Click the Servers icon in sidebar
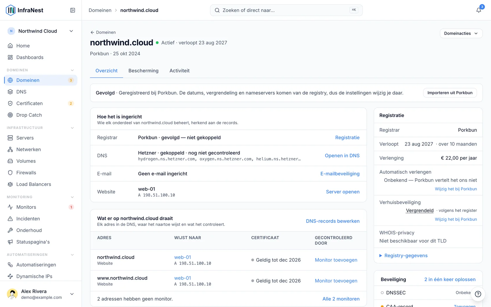Screen dimensions: 491x307 pyautogui.click(x=10, y=138)
